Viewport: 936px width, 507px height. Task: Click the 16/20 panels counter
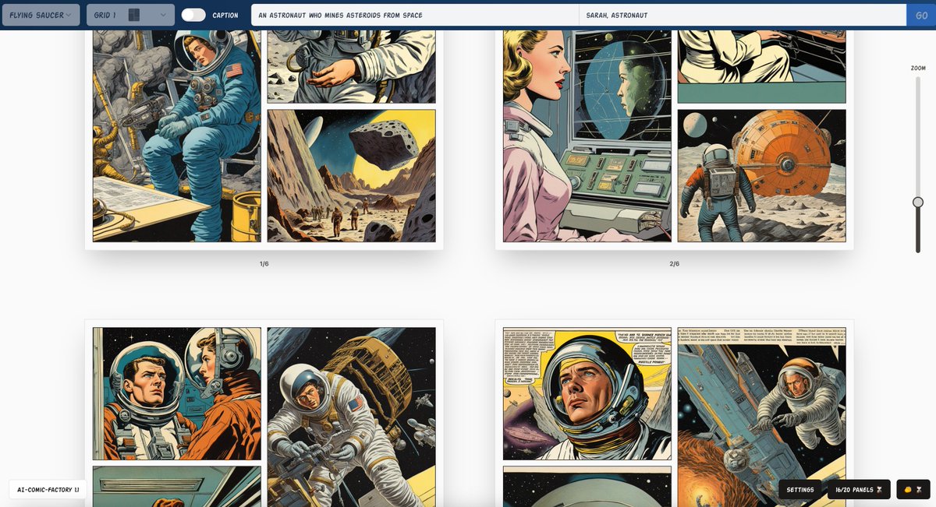pyautogui.click(x=856, y=490)
